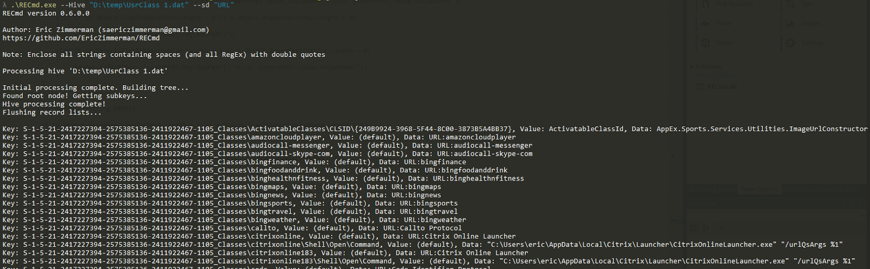Open the Pull Requests icon in Team Explorer

click(706, 4)
